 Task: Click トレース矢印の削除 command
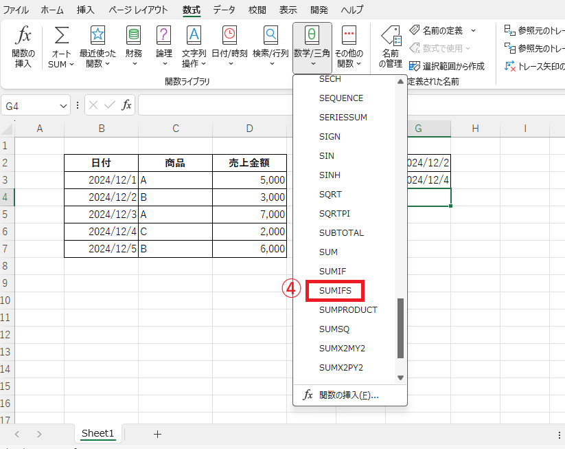pos(534,66)
